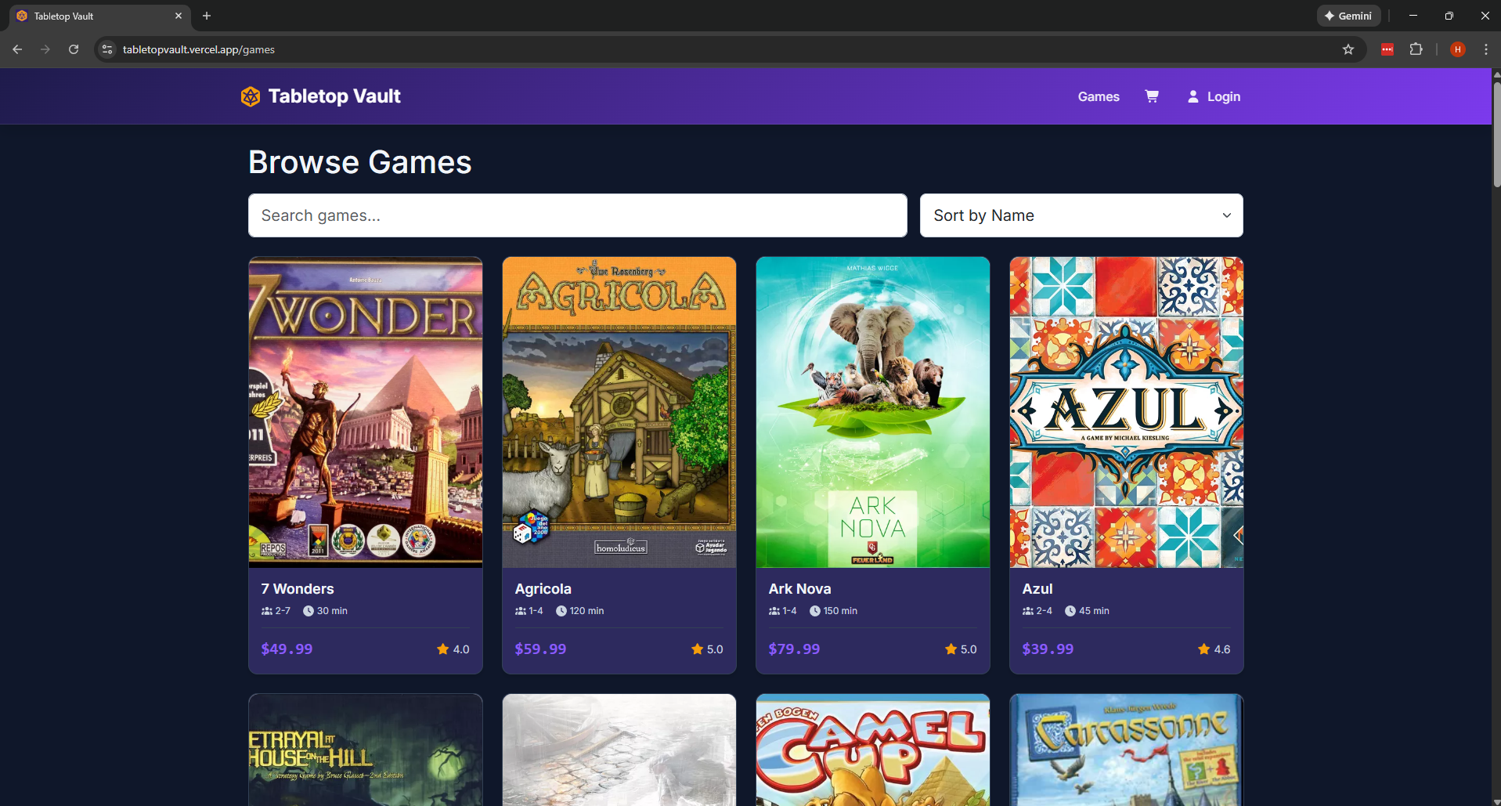Viewport: 1501px width, 806px height.
Task: Click the sort dropdown chevron arrow
Action: [x=1225, y=215]
